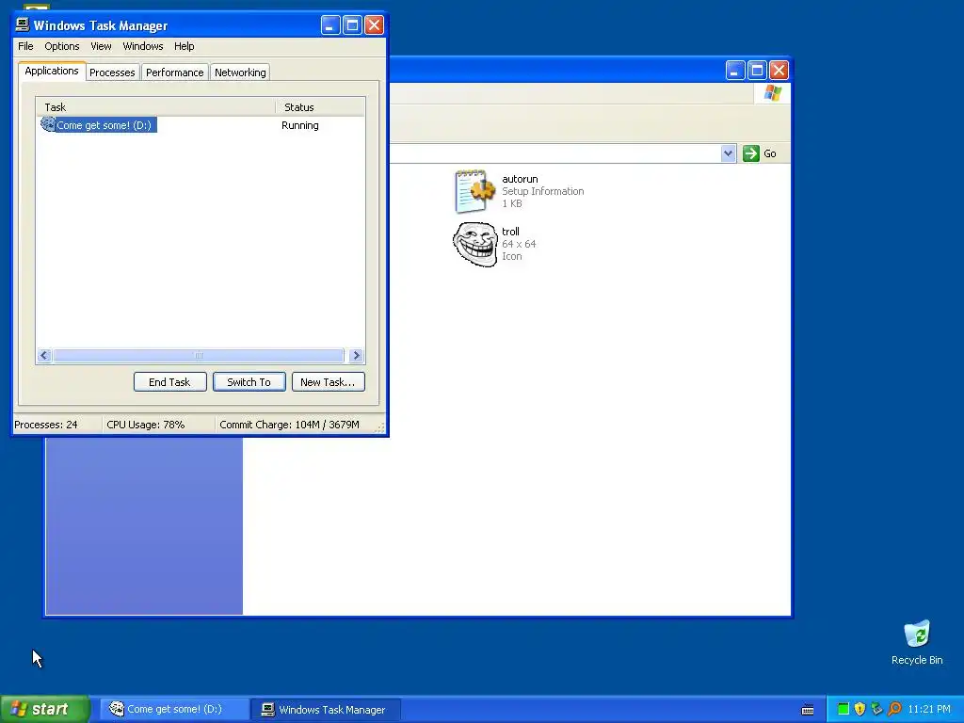Click the network connection tray icon
Image resolution: width=964 pixels, height=723 pixels.
[x=876, y=709]
